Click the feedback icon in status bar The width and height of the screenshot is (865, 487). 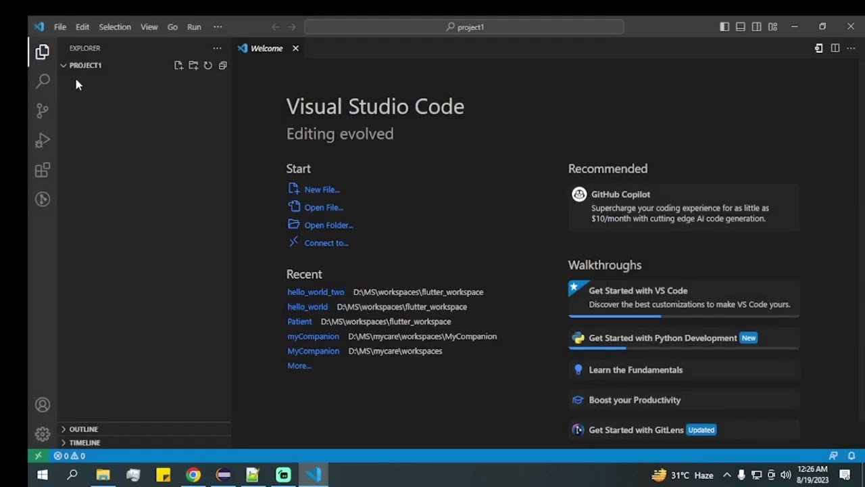click(x=833, y=456)
